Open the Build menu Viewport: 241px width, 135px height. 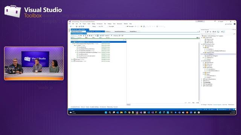pyautogui.click(x=89, y=24)
